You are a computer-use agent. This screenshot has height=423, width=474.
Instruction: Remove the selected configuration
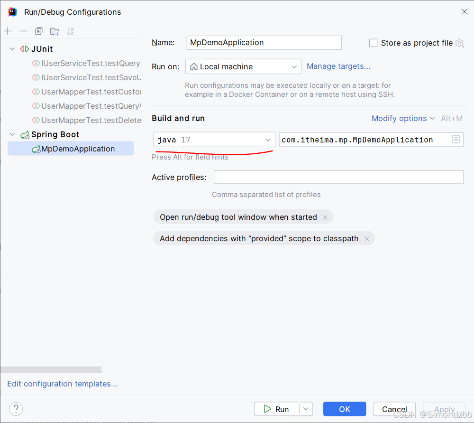23,31
